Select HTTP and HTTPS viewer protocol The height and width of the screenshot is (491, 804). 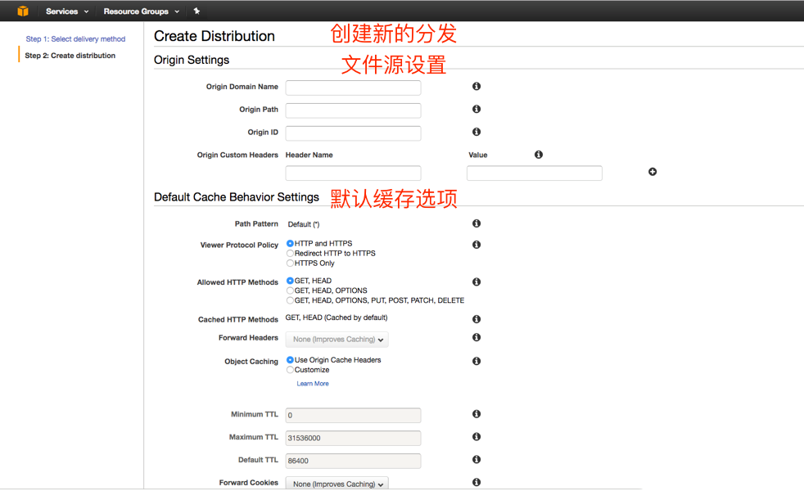point(290,243)
